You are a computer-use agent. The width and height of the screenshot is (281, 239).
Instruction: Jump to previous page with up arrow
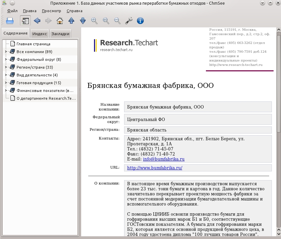pos(71,21)
